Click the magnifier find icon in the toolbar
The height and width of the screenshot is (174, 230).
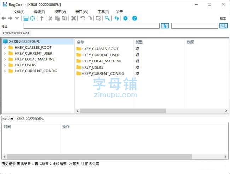click(107, 18)
